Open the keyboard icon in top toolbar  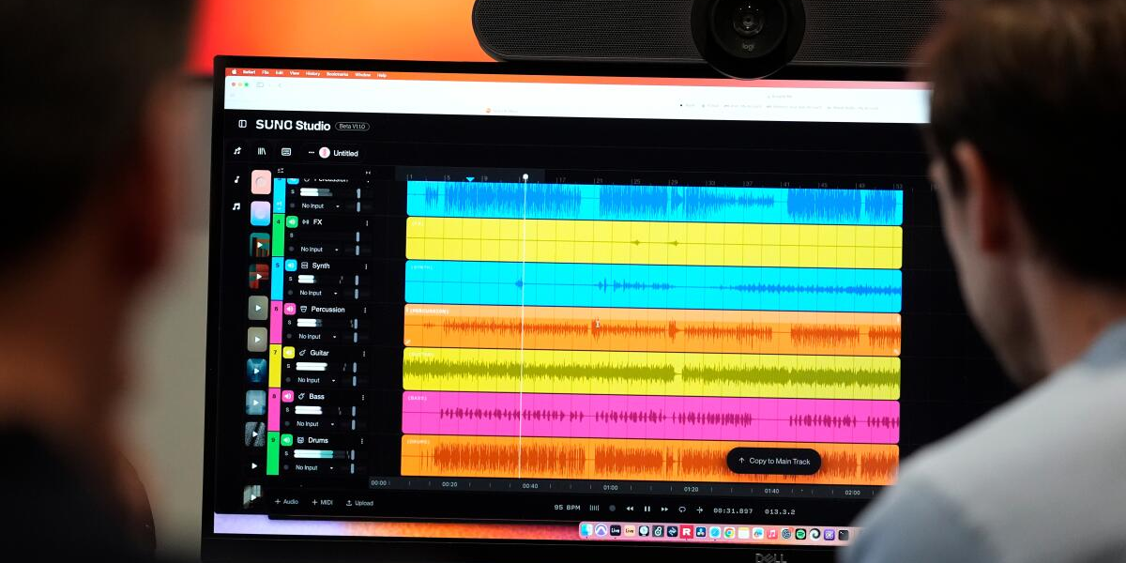tap(286, 151)
